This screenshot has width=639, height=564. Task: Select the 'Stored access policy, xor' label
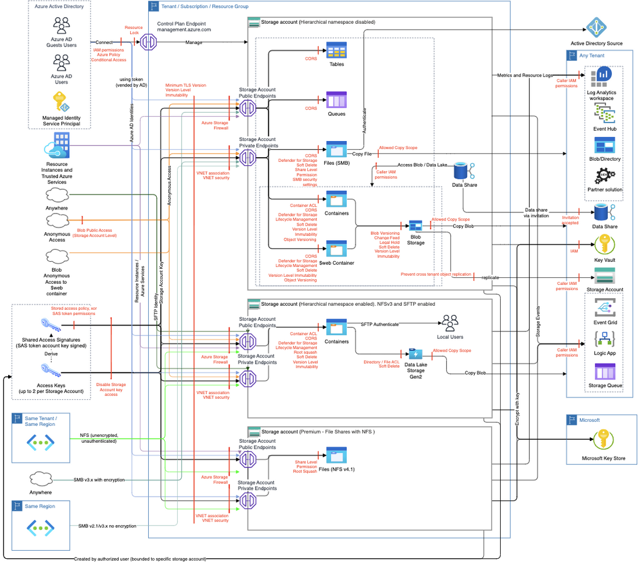click(x=74, y=309)
